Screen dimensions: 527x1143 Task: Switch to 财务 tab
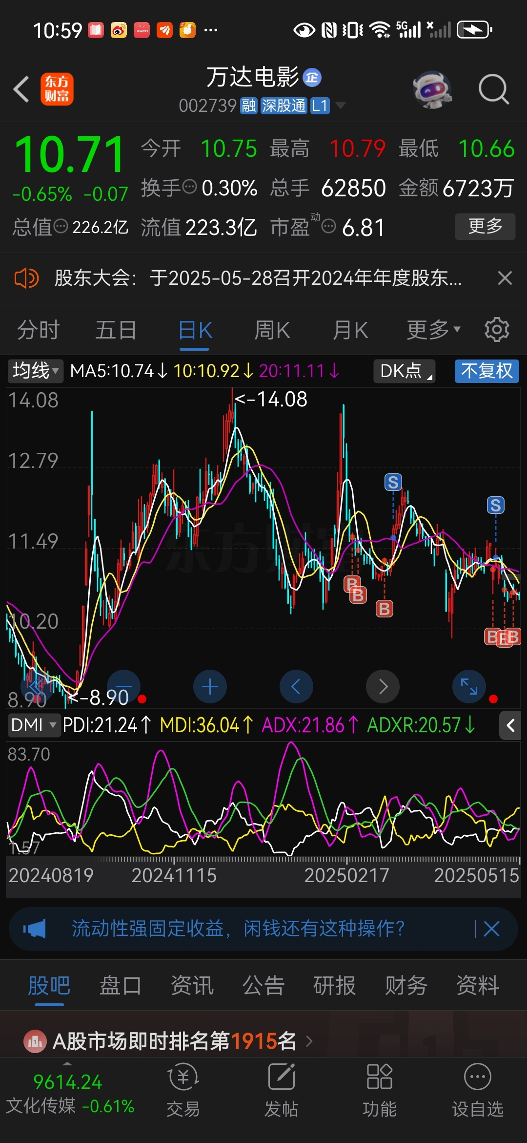[406, 985]
